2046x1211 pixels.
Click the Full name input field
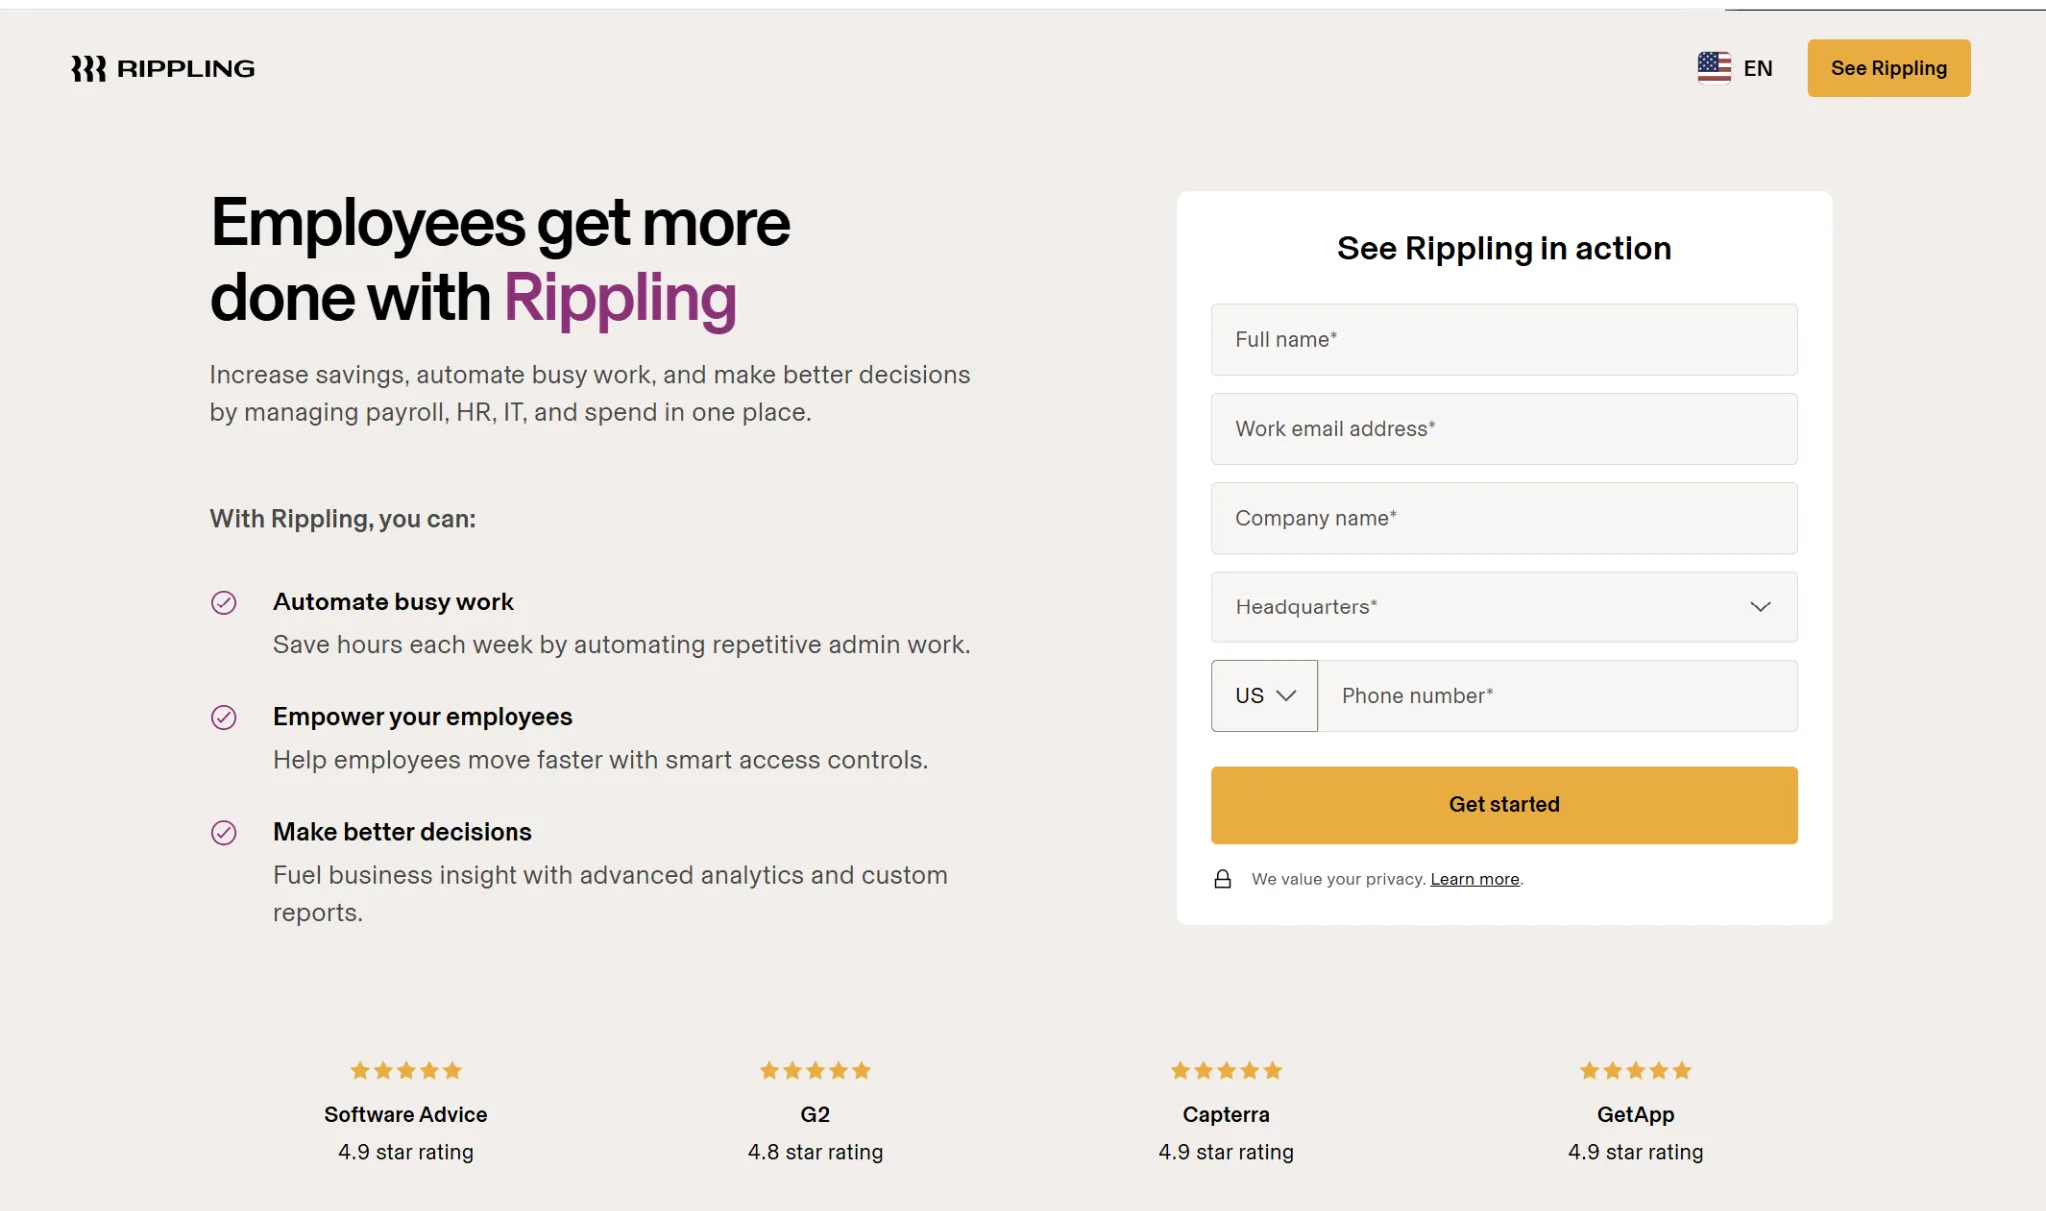1503,339
